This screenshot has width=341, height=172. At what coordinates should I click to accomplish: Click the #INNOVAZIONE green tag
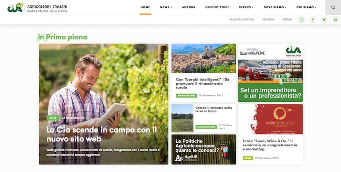coord(186,96)
